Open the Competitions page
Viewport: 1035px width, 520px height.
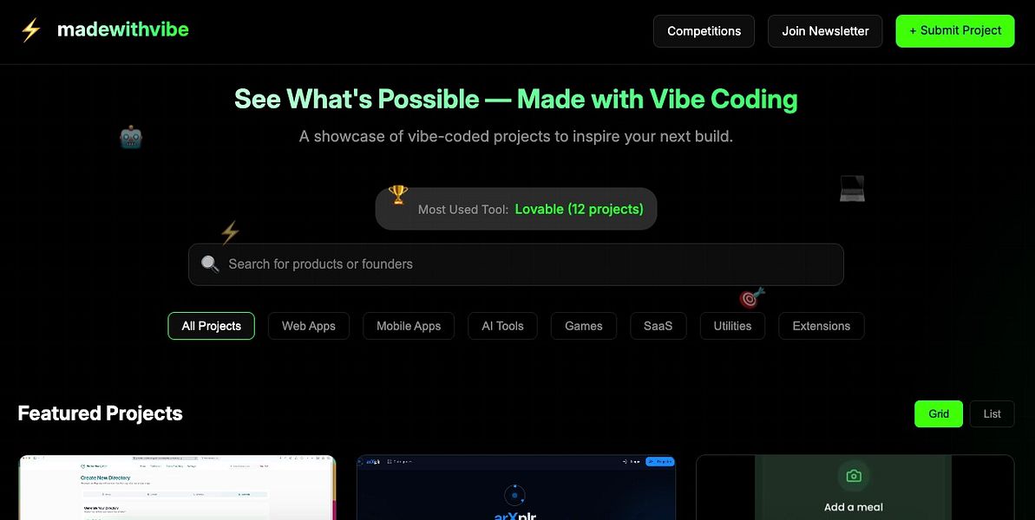click(x=704, y=30)
